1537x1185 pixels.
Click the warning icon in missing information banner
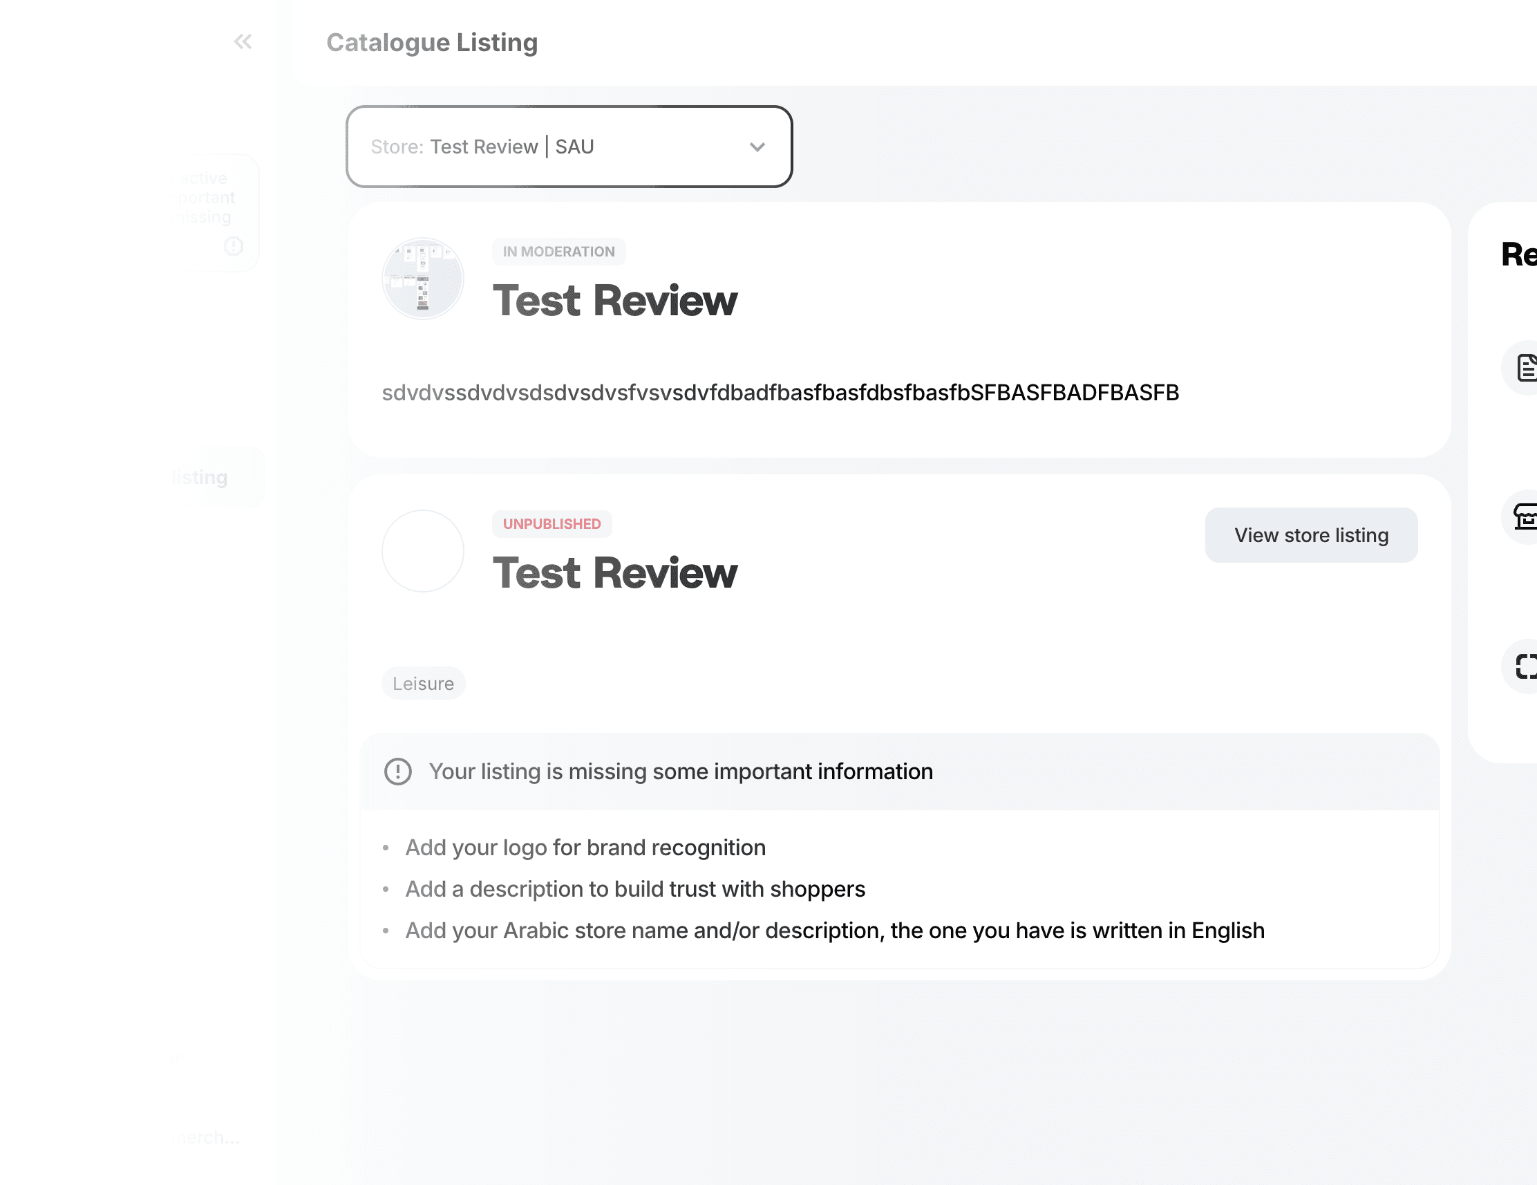[397, 772]
